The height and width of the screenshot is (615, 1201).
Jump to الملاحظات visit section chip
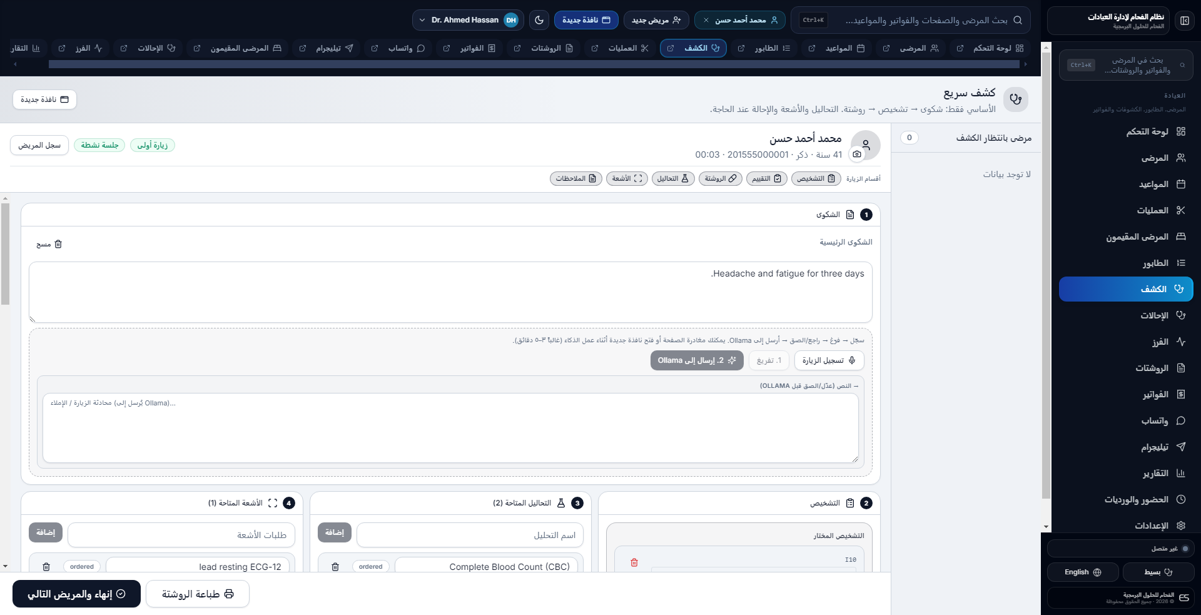click(x=576, y=178)
